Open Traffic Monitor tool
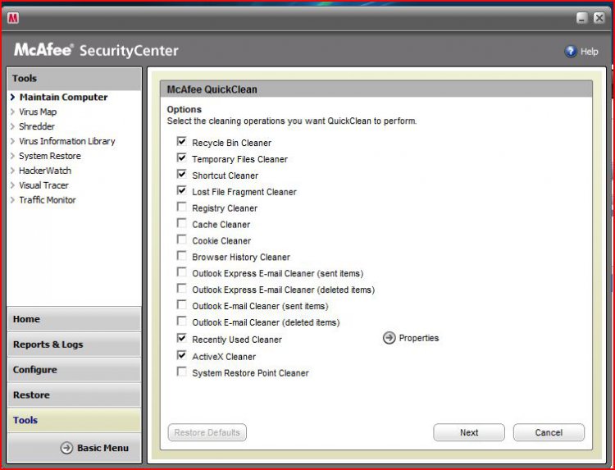This screenshot has height=470, width=615. (47, 200)
